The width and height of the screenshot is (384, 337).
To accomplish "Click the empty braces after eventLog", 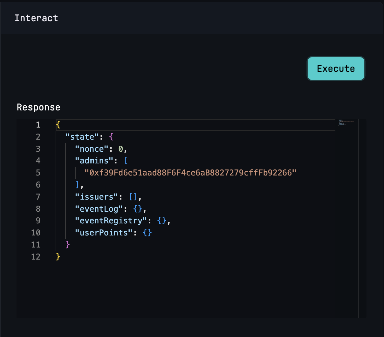I will point(138,209).
